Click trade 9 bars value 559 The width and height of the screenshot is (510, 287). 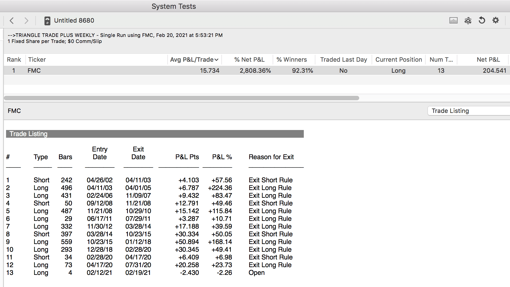tap(66, 242)
